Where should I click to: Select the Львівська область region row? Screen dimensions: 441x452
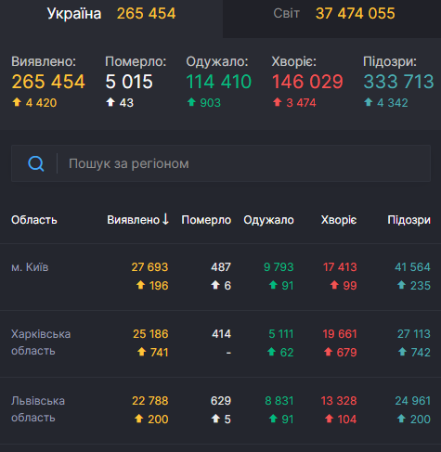(220, 410)
